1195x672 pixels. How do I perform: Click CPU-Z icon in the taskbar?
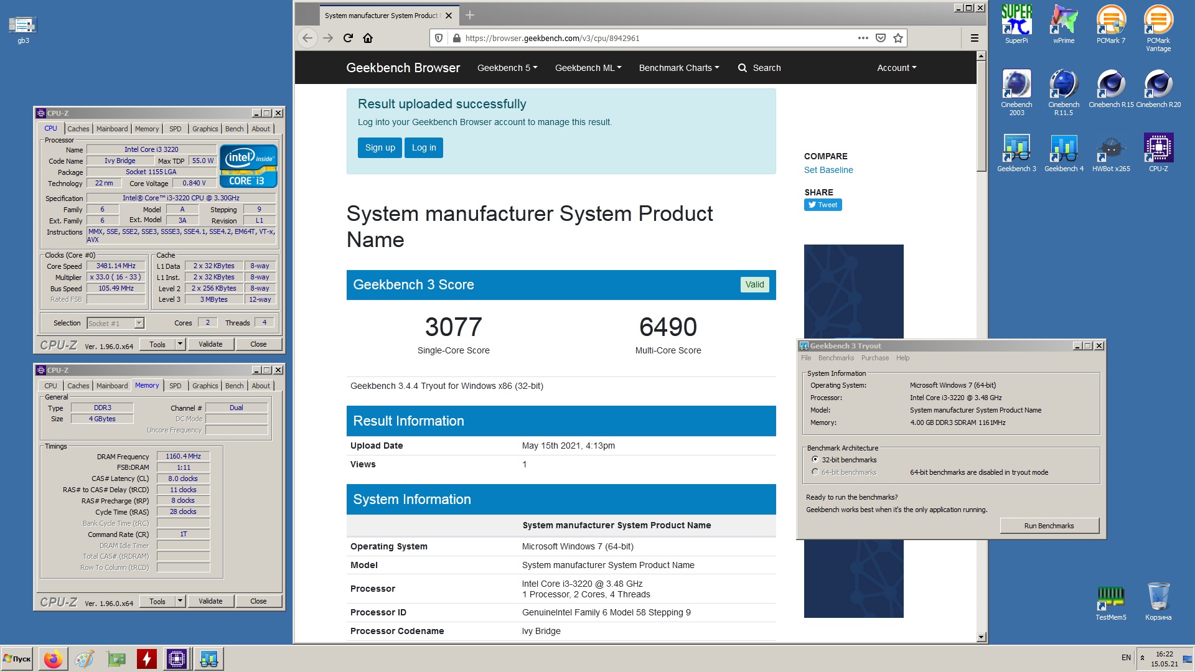177,659
